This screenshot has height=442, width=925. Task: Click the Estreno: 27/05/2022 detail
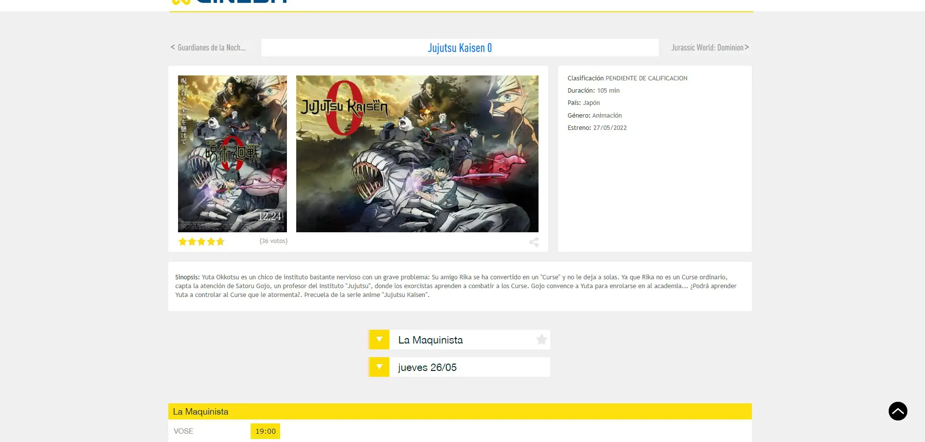597,128
